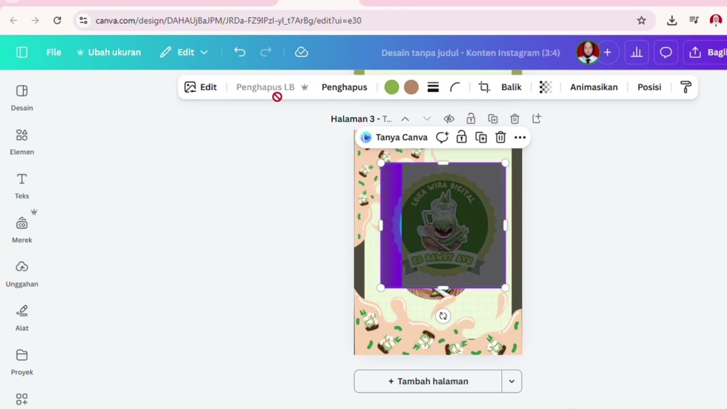Viewport: 727px width, 409px height.
Task: Open Desain tab in sidebar
Action: pyautogui.click(x=22, y=98)
